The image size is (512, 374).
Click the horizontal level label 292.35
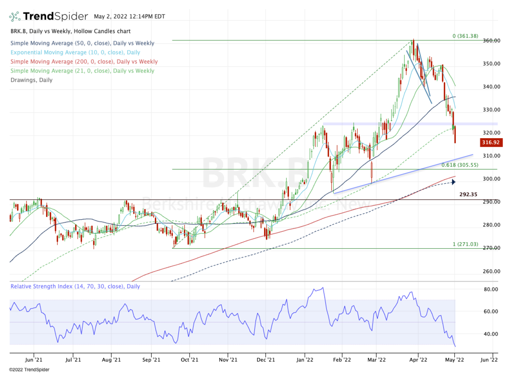[468, 194]
